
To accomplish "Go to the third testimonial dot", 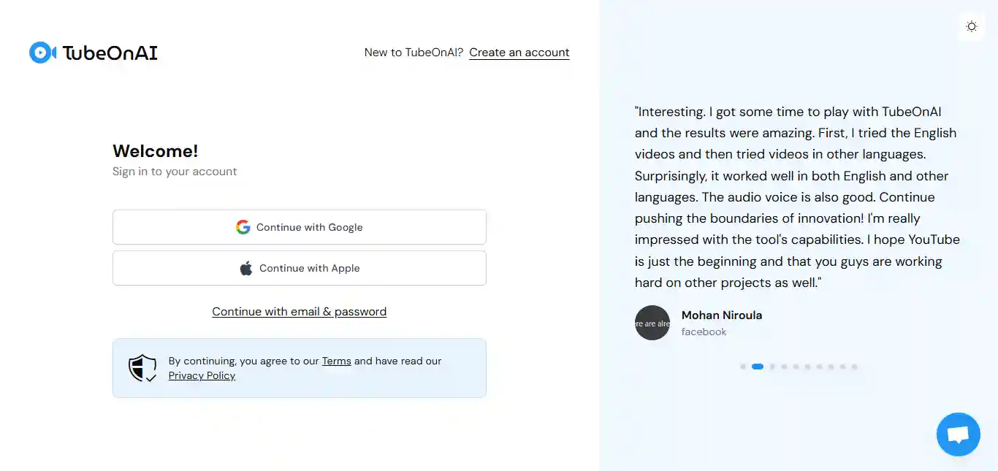I will pyautogui.click(x=772, y=367).
